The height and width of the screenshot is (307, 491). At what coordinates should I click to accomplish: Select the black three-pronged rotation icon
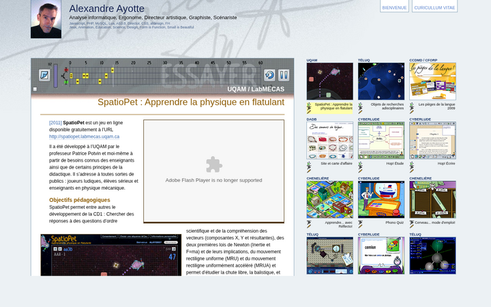pos(64,76)
